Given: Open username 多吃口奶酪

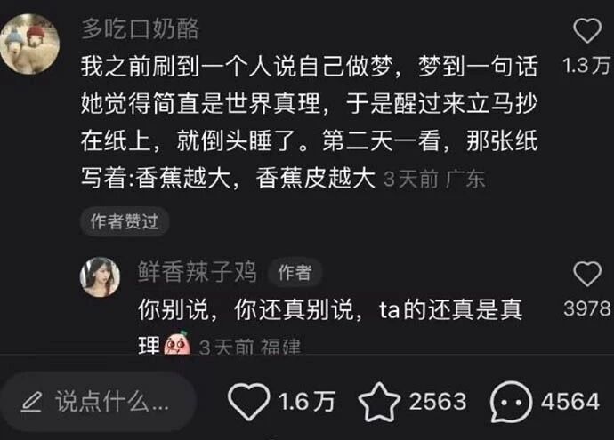Looking at the screenshot, I should pos(141,28).
